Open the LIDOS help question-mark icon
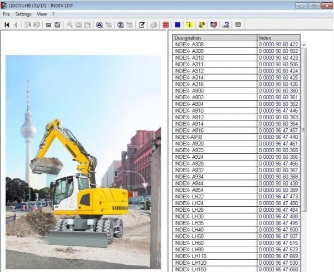 [226, 25]
